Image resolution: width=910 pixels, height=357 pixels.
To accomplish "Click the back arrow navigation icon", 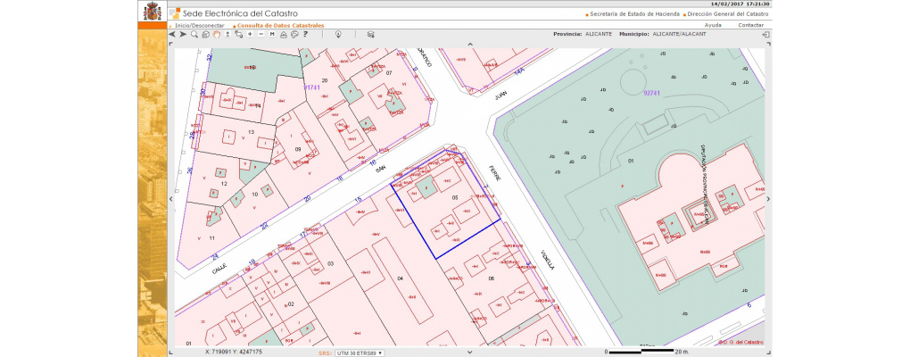I will coord(172,34).
